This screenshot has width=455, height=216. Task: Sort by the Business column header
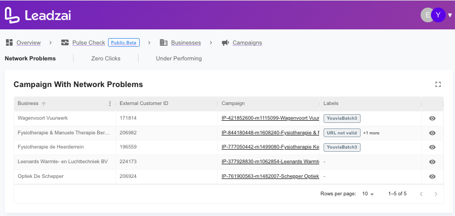point(28,103)
